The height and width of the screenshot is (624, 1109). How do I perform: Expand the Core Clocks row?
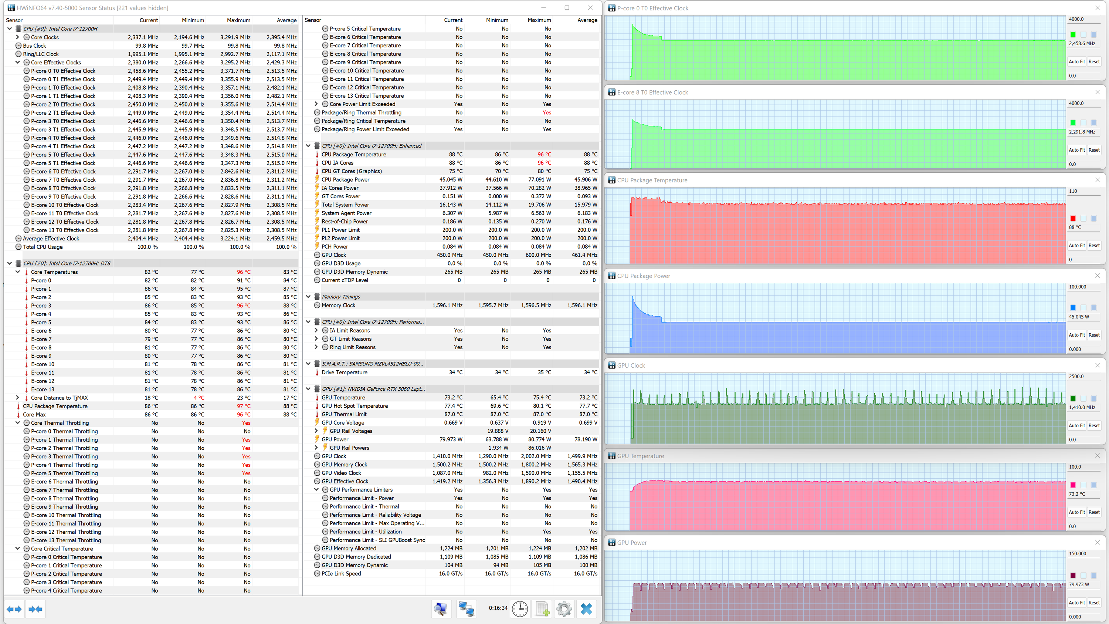(18, 37)
